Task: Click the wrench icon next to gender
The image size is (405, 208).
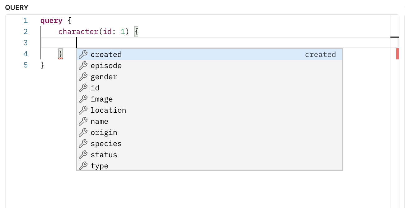Action: pyautogui.click(x=83, y=77)
